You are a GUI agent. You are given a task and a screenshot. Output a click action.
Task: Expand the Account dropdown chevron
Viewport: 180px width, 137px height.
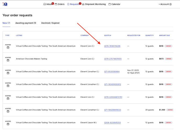[x=159, y=4]
